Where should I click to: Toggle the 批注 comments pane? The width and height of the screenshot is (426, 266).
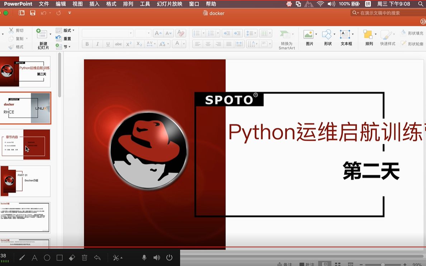[x=307, y=264]
